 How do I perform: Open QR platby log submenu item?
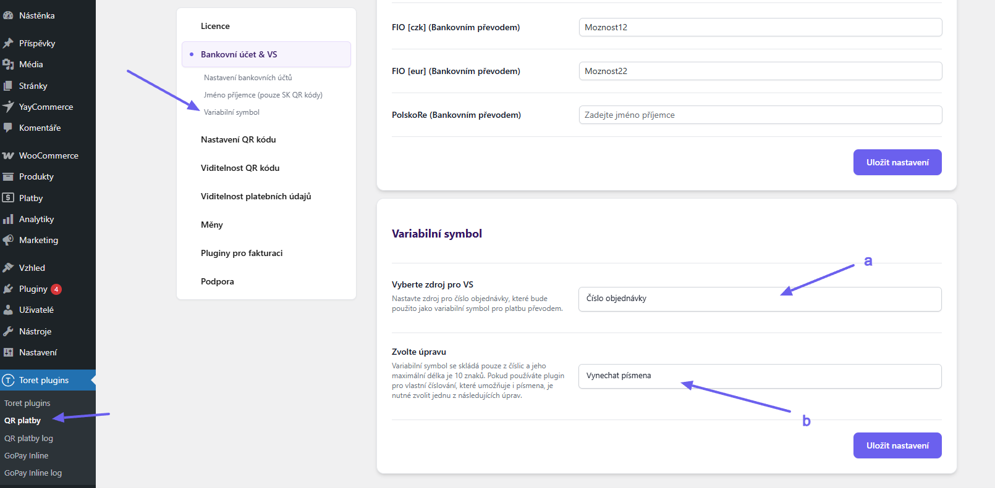[28, 438]
